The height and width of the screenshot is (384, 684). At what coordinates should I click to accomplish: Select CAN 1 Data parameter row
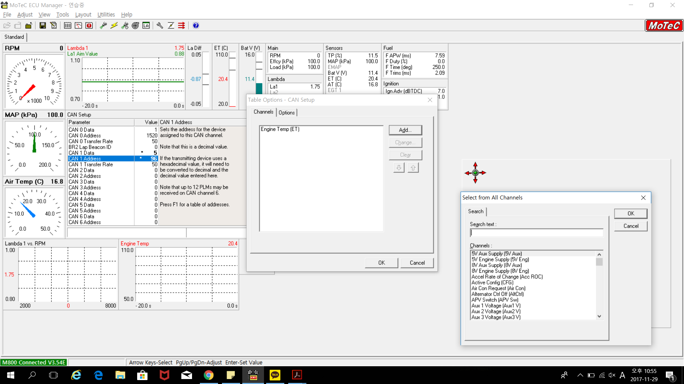coord(113,153)
